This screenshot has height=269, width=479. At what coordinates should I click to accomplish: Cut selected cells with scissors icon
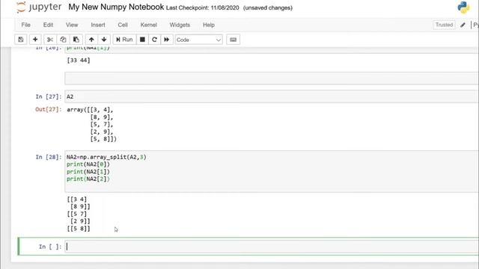click(x=50, y=40)
